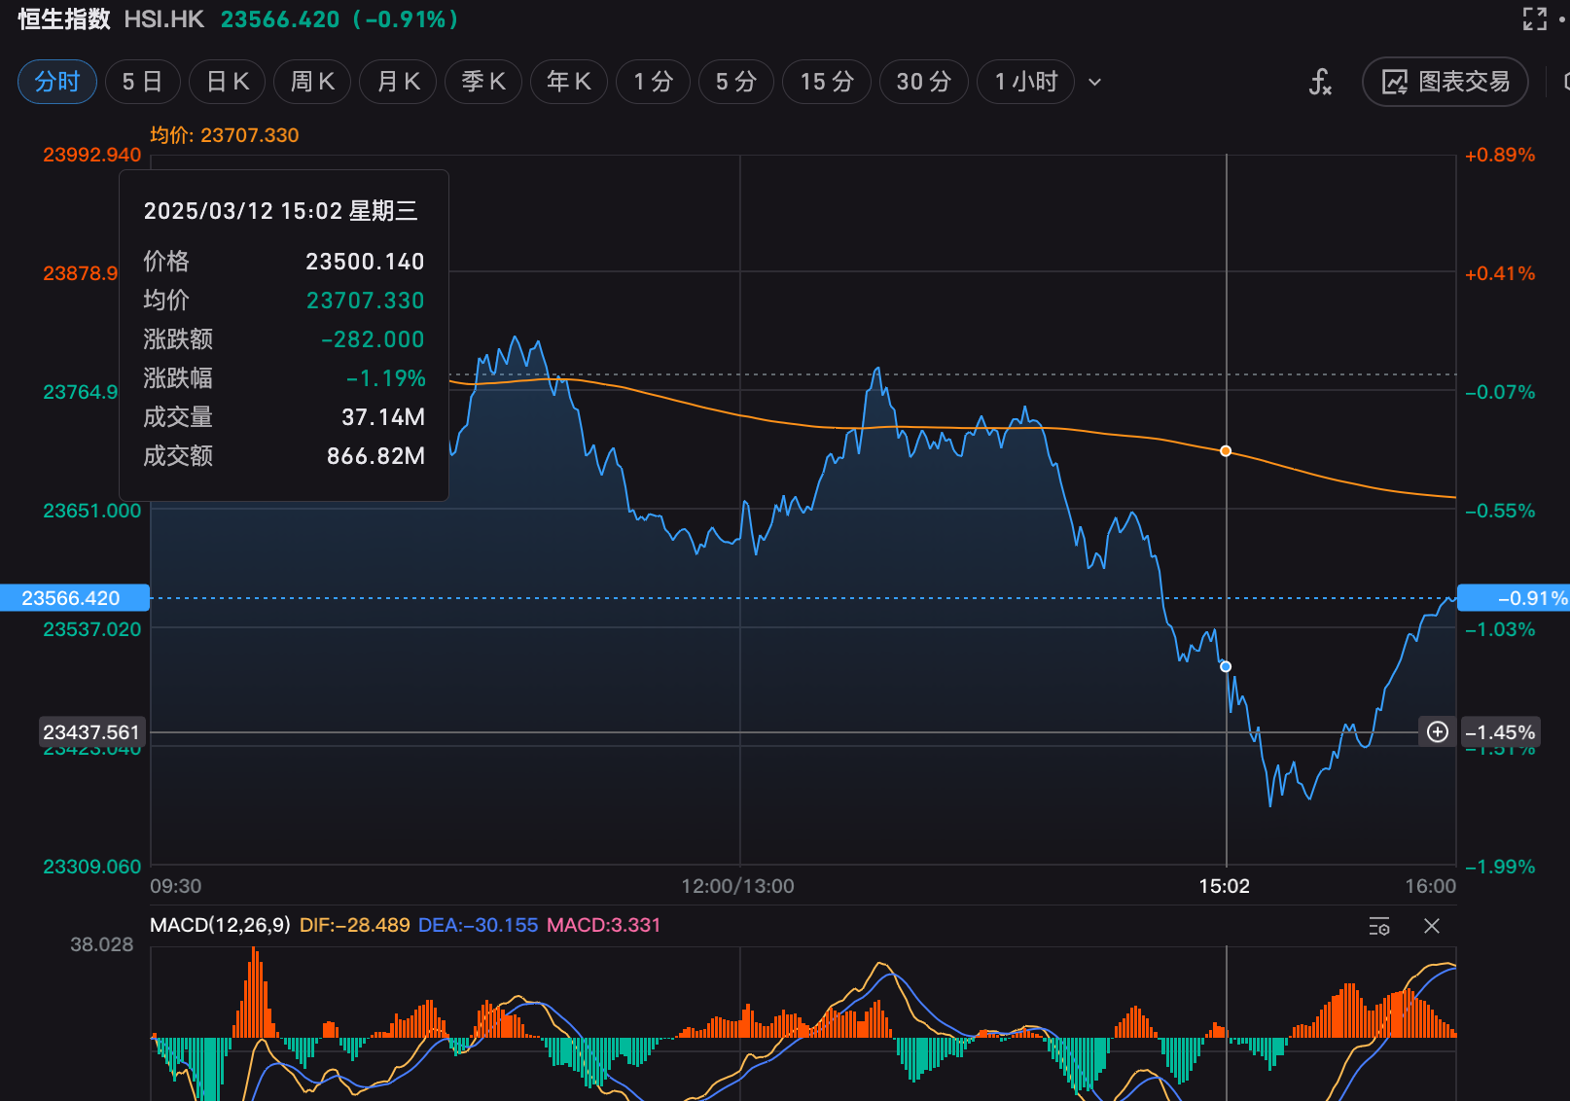1570x1101 pixels.
Task: Show the 年K yearly chart
Action: [569, 82]
